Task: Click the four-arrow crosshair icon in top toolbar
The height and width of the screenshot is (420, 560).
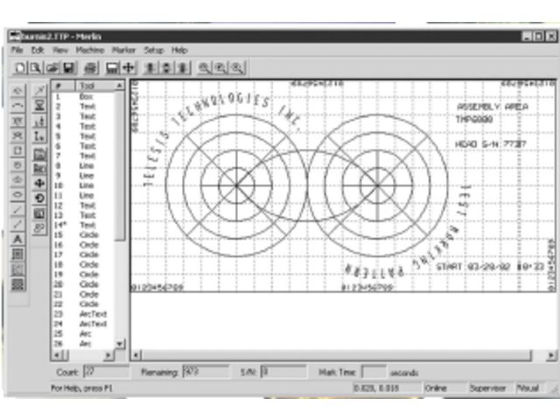Action: 129,67
